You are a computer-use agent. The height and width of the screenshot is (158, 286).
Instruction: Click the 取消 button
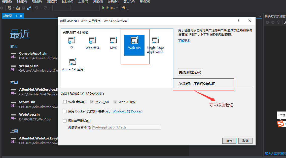click(x=245, y=141)
